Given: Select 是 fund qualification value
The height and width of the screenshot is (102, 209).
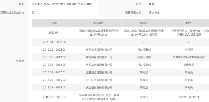Looking at the screenshot, I should coord(33,13).
